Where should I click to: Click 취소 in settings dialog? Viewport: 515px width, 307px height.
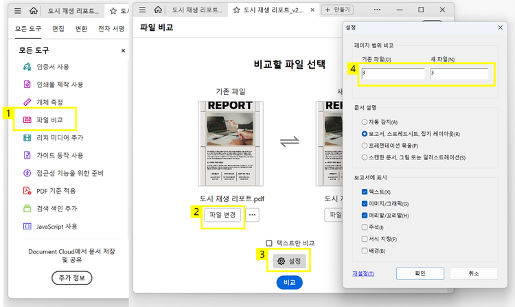[474, 273]
